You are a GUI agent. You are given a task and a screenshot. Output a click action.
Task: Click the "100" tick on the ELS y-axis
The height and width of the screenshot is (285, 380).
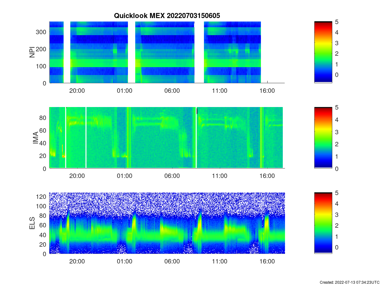click(x=42, y=206)
